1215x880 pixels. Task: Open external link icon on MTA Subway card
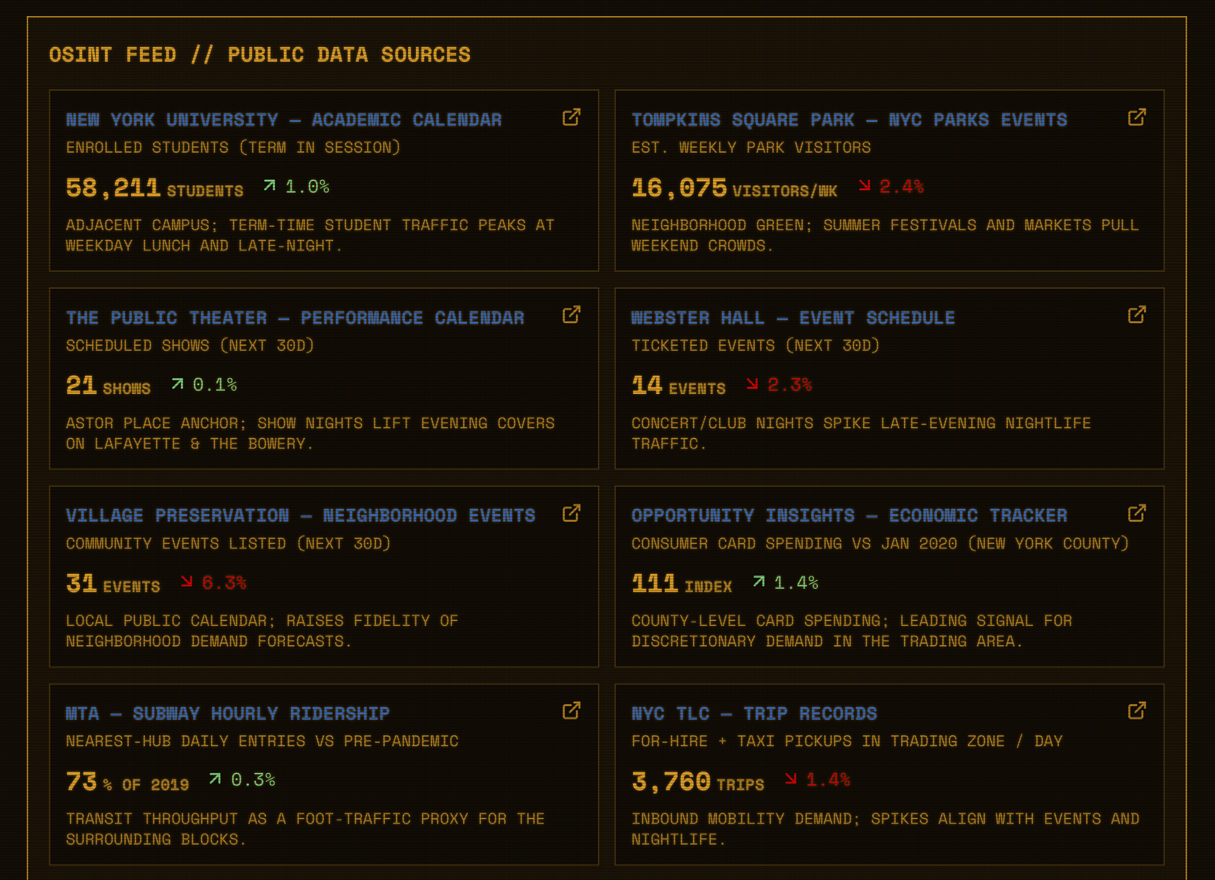(571, 711)
